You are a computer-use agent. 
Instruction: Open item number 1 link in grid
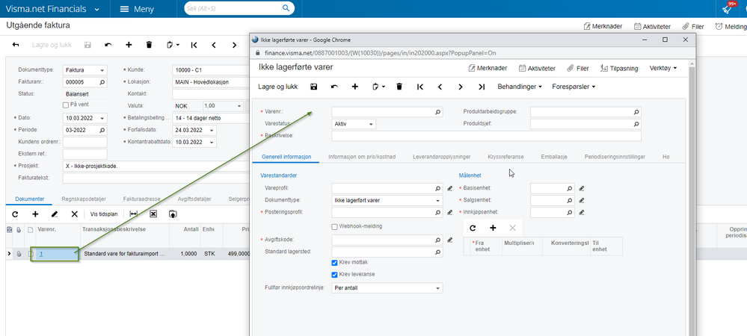click(x=41, y=254)
